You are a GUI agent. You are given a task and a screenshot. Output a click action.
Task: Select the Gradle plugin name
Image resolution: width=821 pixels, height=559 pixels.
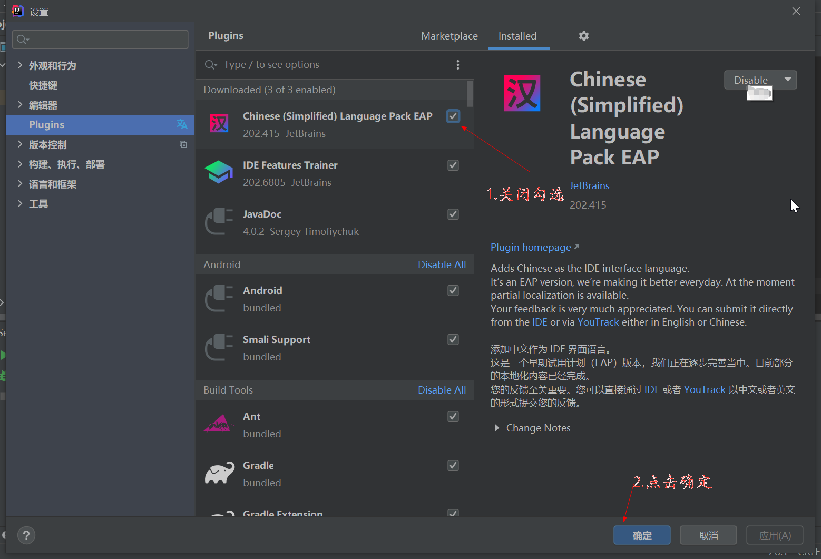click(258, 465)
